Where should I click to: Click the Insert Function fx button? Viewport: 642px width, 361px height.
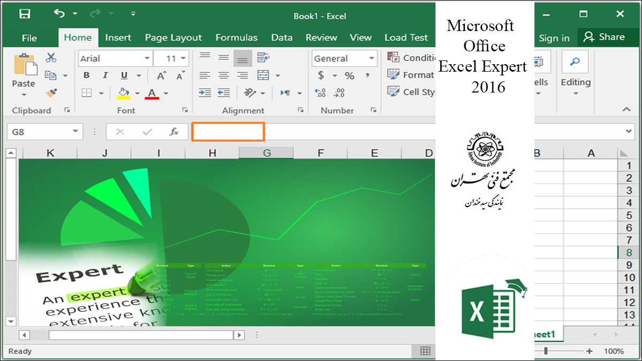point(174,132)
